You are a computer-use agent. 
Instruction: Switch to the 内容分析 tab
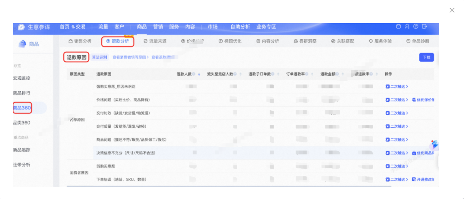[x=268, y=41]
